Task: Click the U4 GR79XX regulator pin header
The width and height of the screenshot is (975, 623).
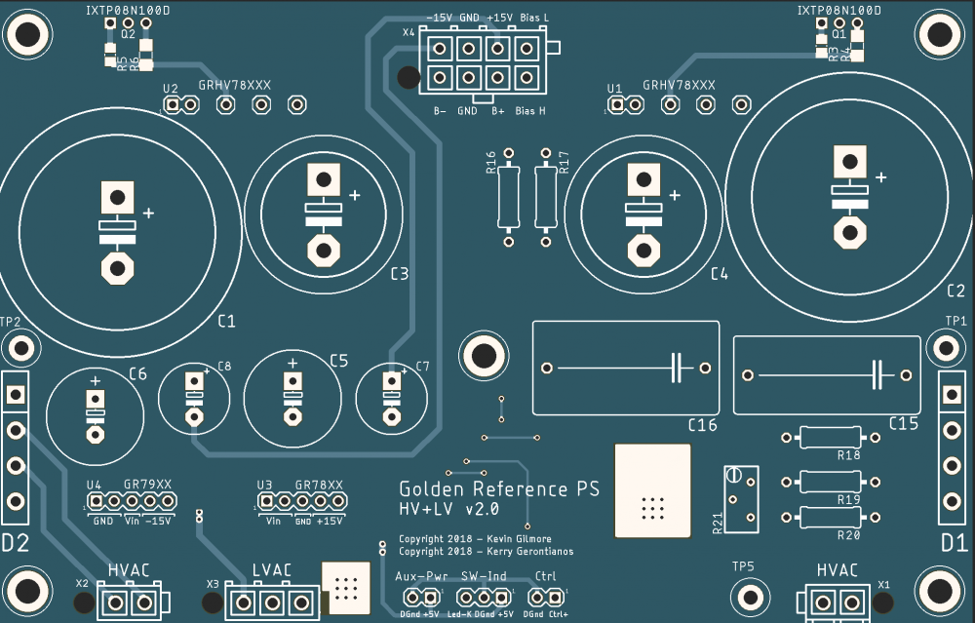Action: click(132, 502)
